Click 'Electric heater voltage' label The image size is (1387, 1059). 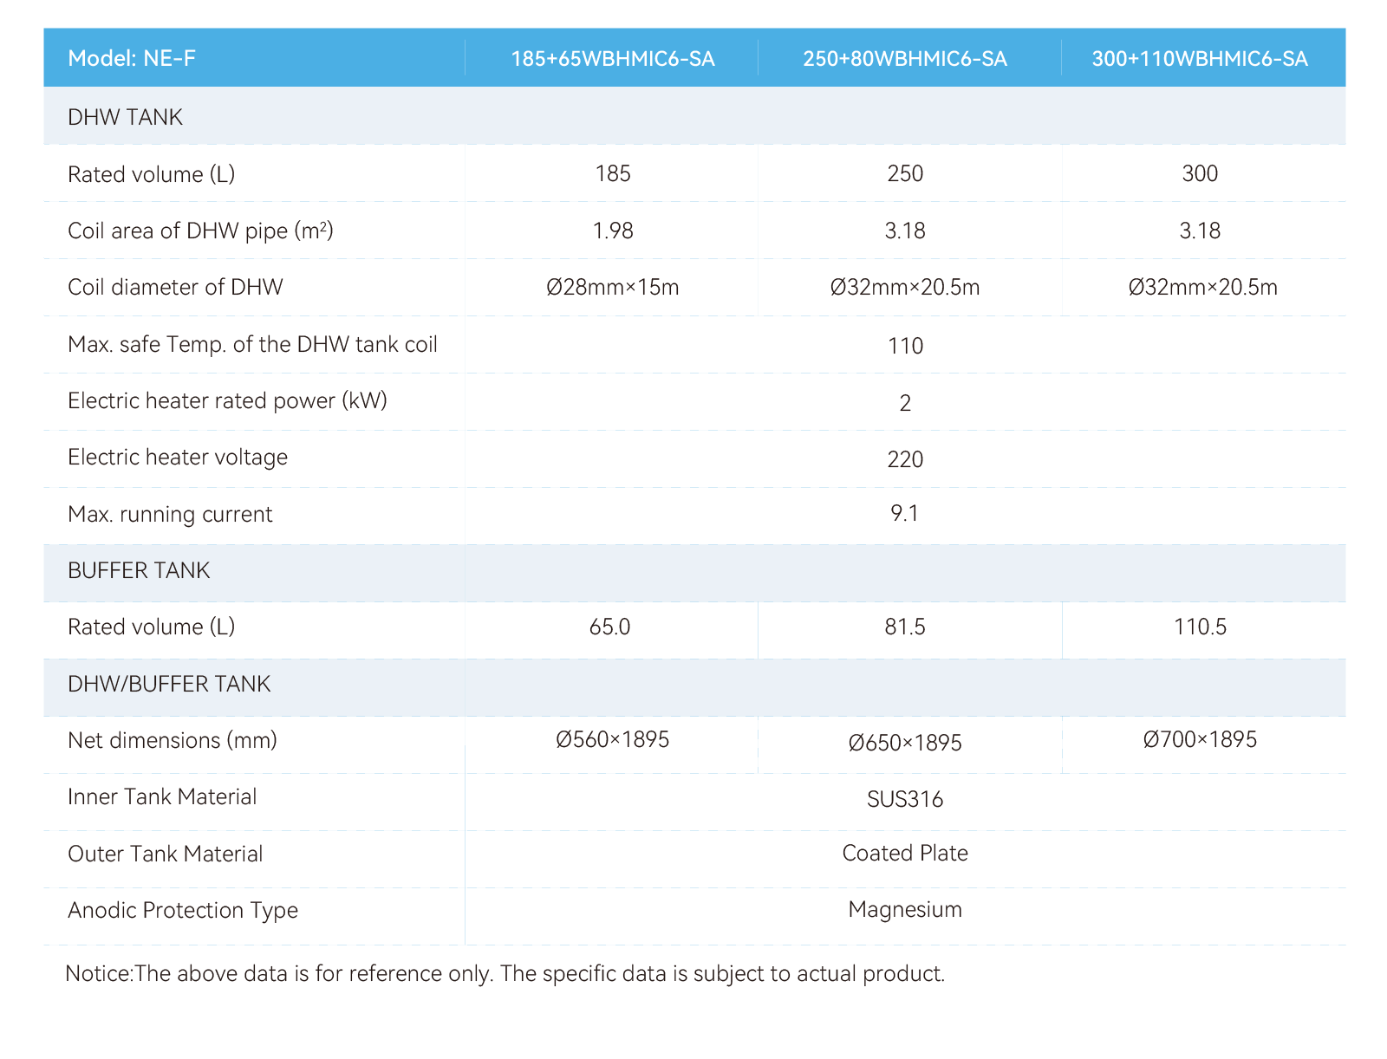(x=178, y=458)
